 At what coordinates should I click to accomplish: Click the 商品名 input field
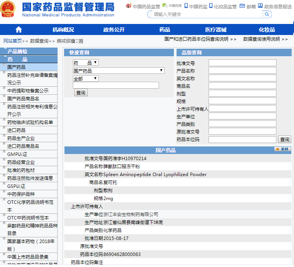[243, 86]
